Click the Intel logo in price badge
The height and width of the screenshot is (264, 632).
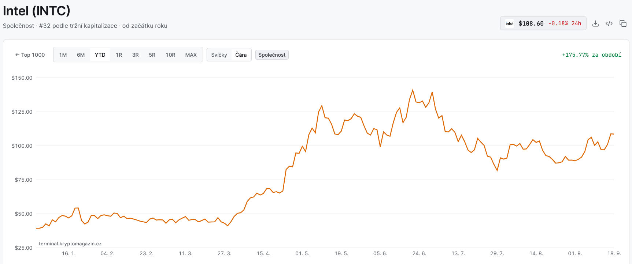[510, 23]
